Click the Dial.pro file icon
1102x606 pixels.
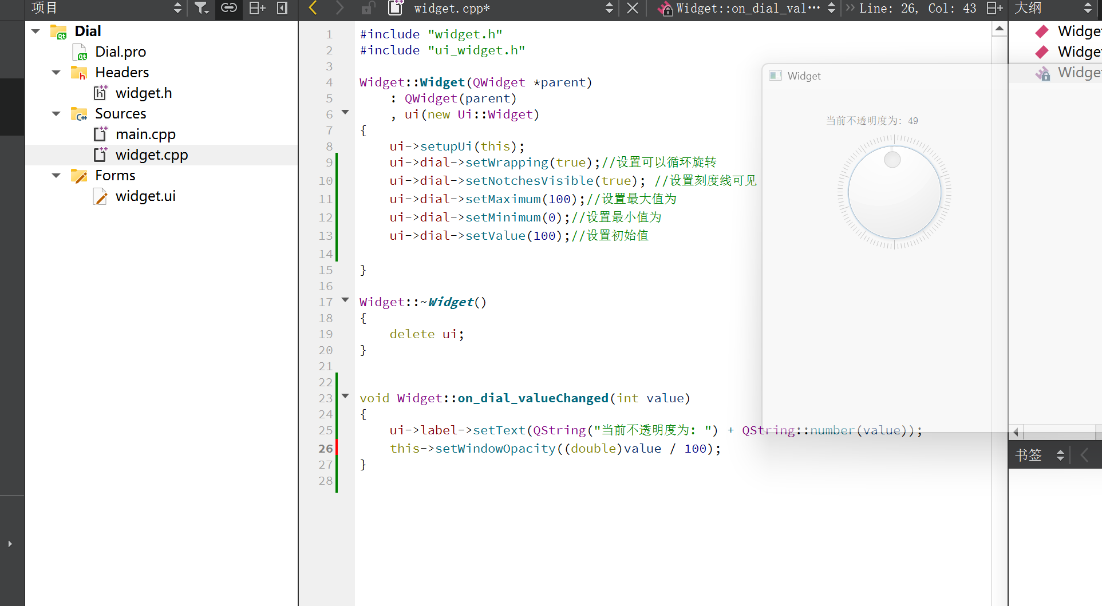pyautogui.click(x=80, y=52)
